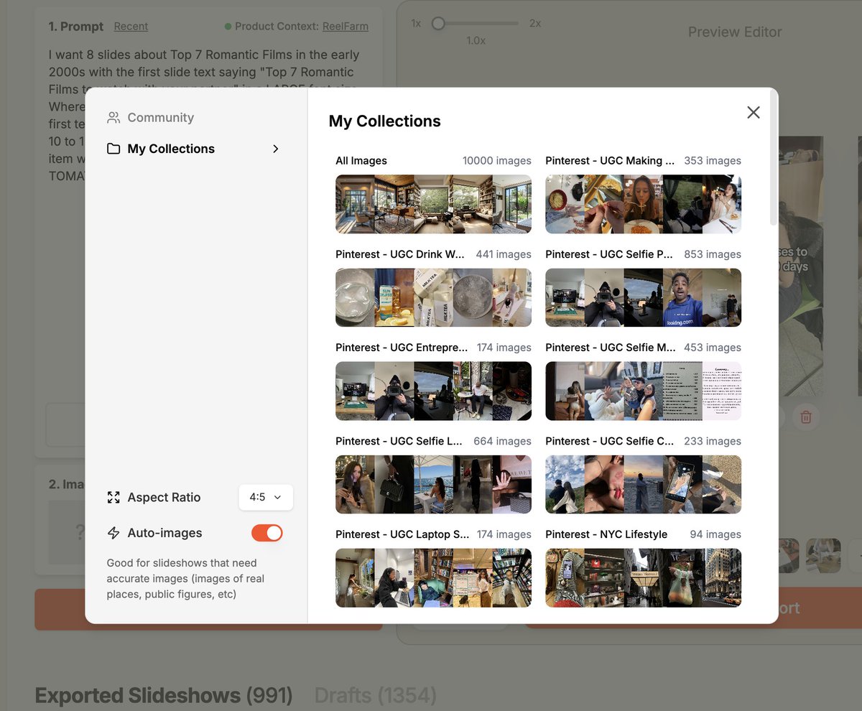Click the Aspect Ratio frame icon
The height and width of the screenshot is (711, 862).
coord(113,497)
